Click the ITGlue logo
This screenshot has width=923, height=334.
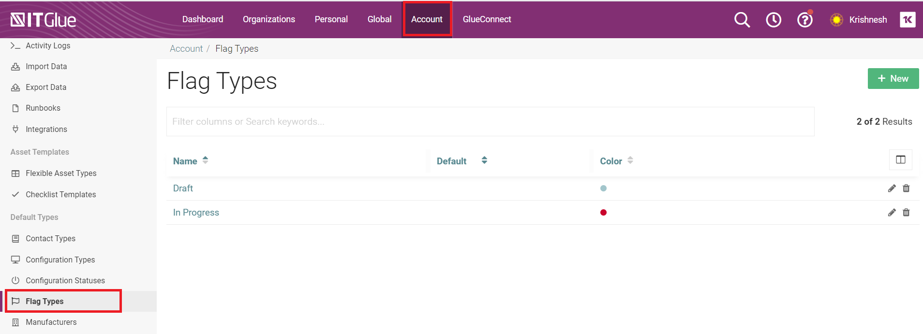pos(44,20)
